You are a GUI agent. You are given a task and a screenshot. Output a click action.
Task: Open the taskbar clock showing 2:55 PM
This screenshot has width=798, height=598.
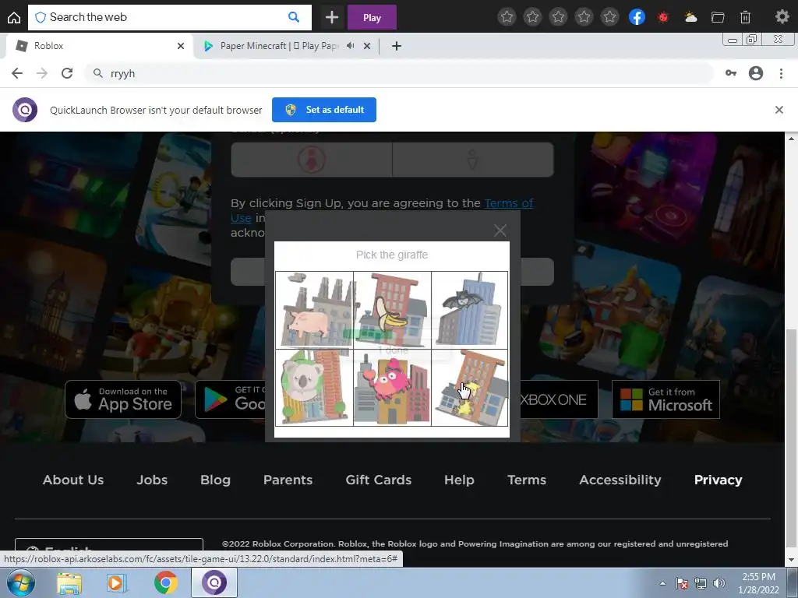click(x=758, y=583)
